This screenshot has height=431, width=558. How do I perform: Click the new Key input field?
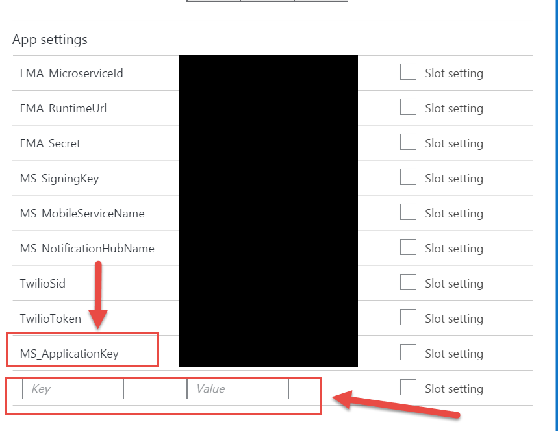point(73,389)
